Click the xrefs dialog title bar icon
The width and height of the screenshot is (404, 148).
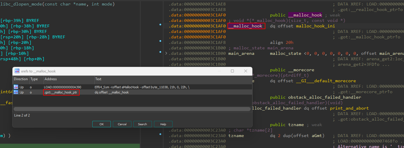[17, 71]
